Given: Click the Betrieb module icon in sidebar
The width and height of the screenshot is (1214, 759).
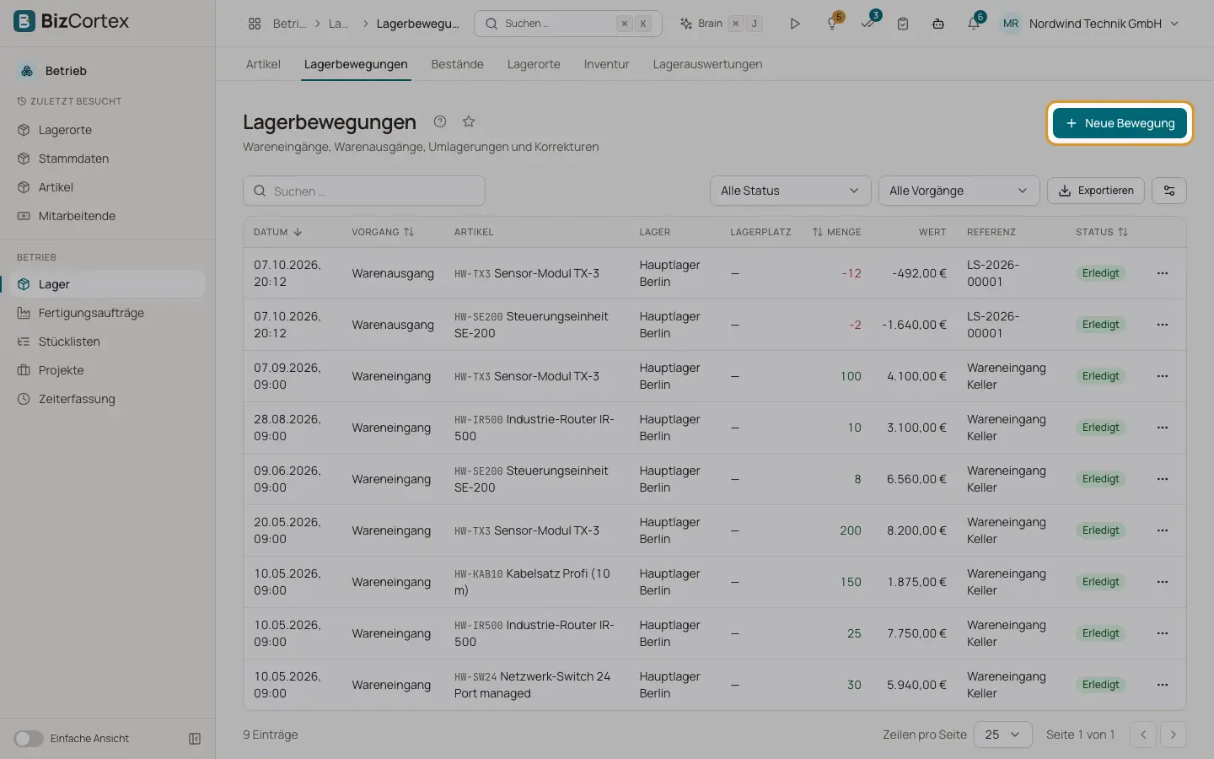Looking at the screenshot, I should tap(27, 71).
